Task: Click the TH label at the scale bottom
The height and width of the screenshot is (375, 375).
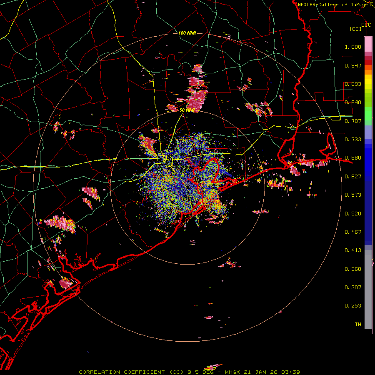Action: pyautogui.click(x=358, y=325)
